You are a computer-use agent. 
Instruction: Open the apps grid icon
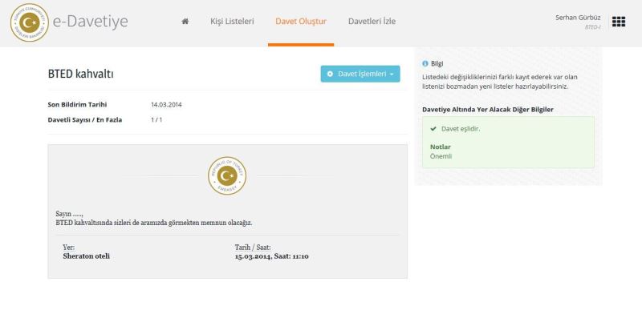619,22
